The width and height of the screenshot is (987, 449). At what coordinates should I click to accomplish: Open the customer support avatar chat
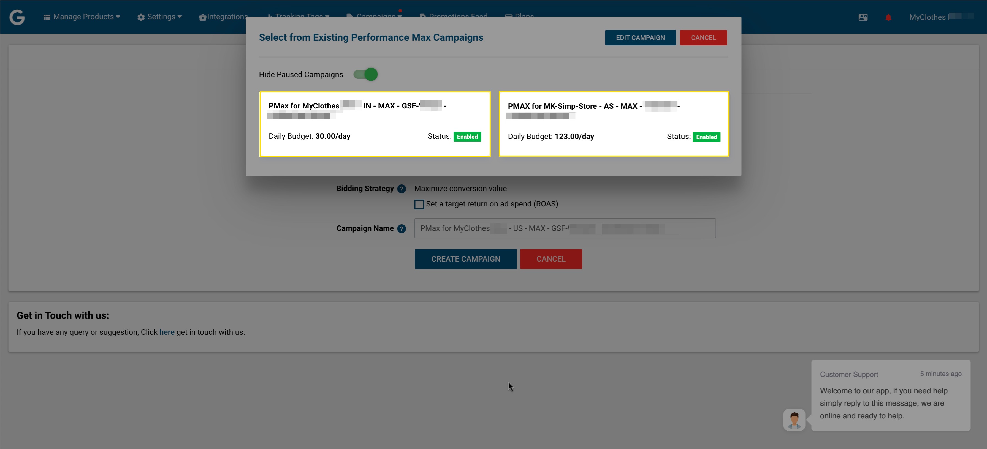[794, 420]
